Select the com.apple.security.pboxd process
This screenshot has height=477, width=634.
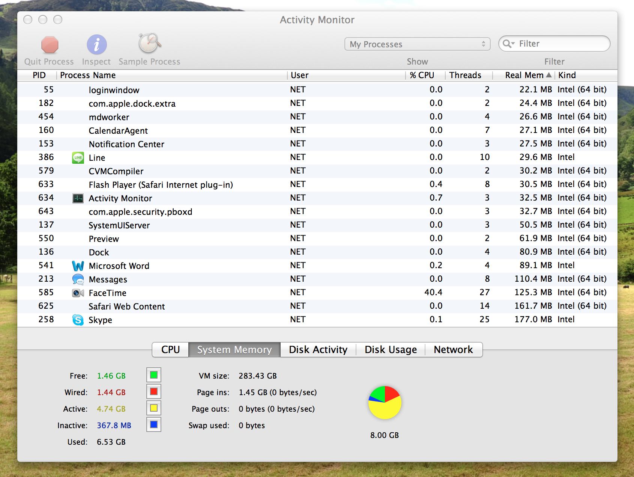(317, 211)
